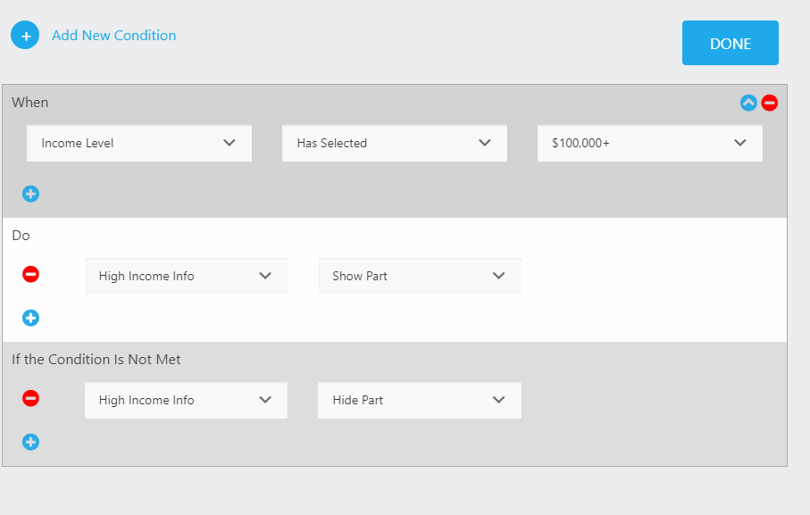
Task: Add an action with the Condition Not Met plus icon
Action: 30,442
